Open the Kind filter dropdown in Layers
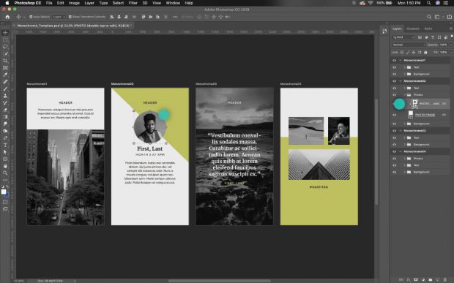The image size is (454, 283). click(403, 37)
